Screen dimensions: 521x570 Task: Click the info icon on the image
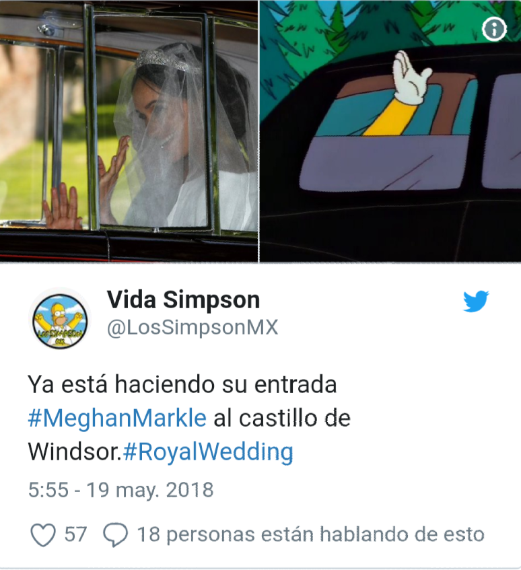click(x=495, y=29)
